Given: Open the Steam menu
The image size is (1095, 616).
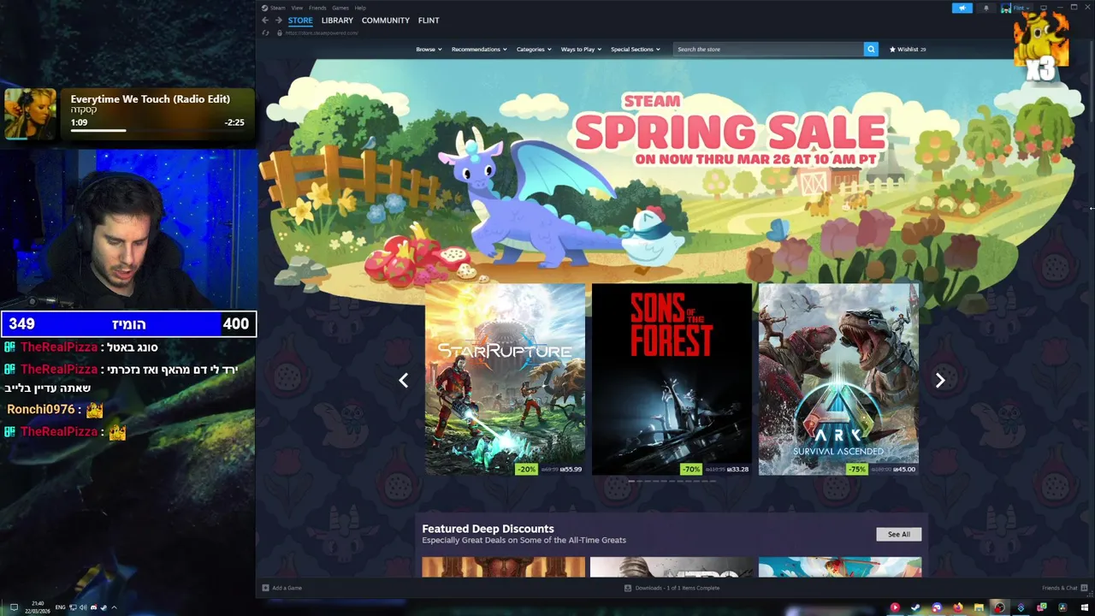Looking at the screenshot, I should (x=278, y=8).
